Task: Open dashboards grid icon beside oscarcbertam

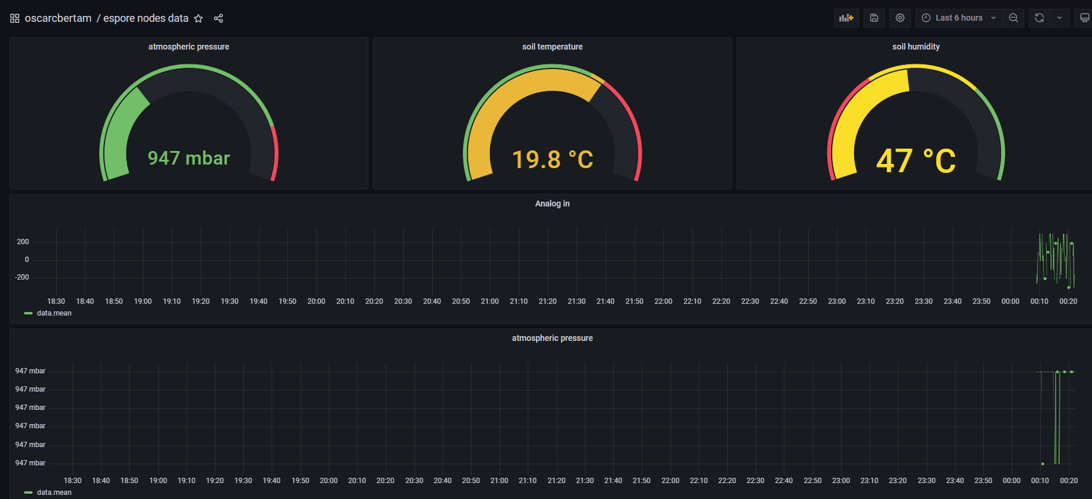Action: 15,18
